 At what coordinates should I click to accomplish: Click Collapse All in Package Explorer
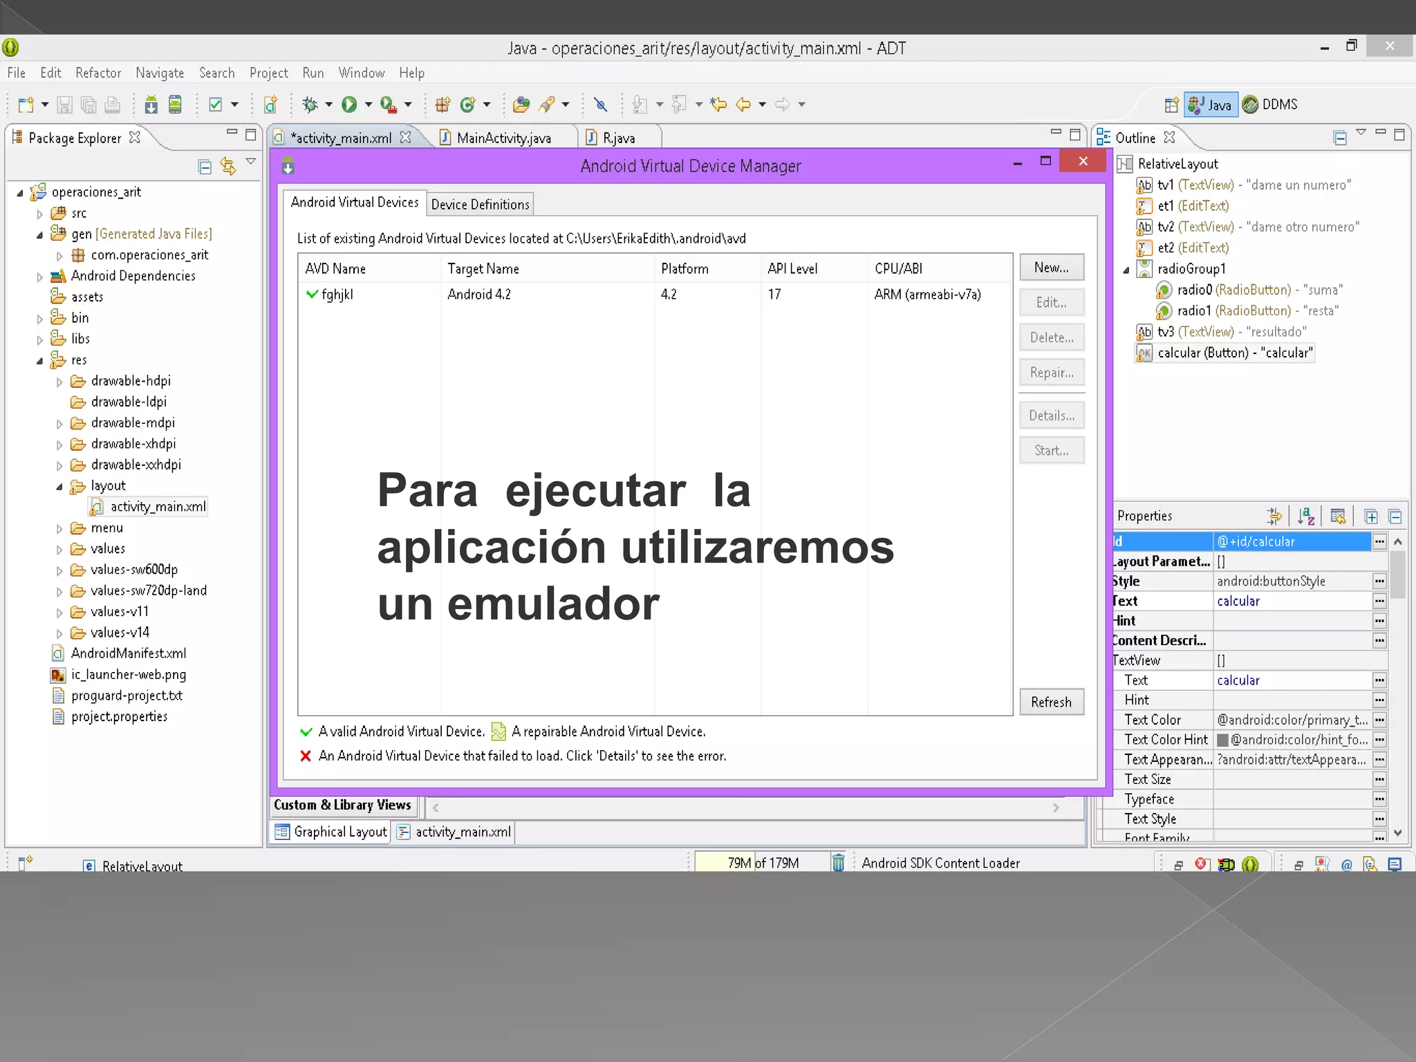tap(205, 167)
